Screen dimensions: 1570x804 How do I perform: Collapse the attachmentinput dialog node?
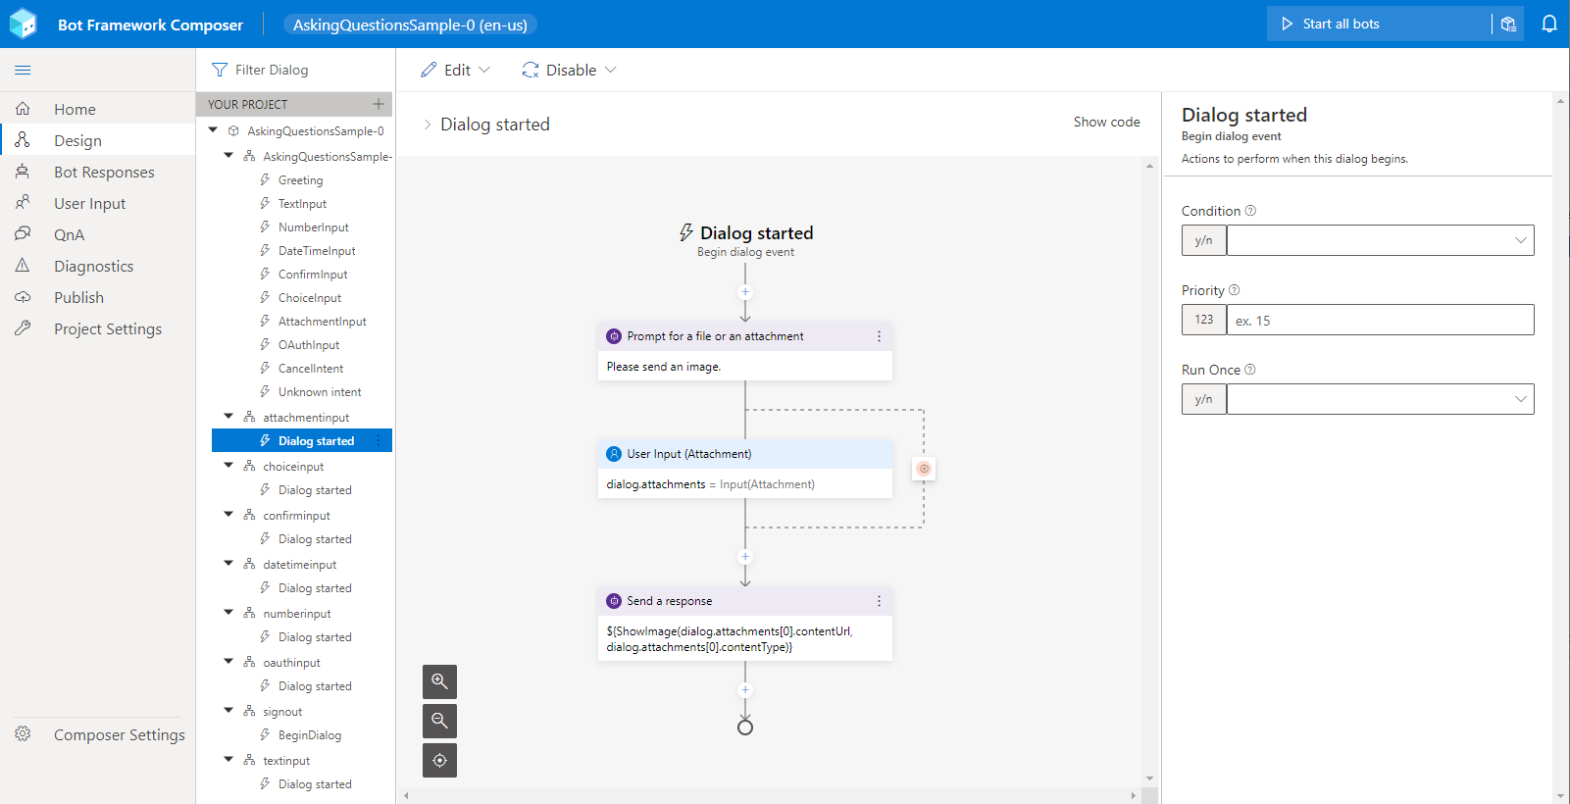pyautogui.click(x=228, y=417)
